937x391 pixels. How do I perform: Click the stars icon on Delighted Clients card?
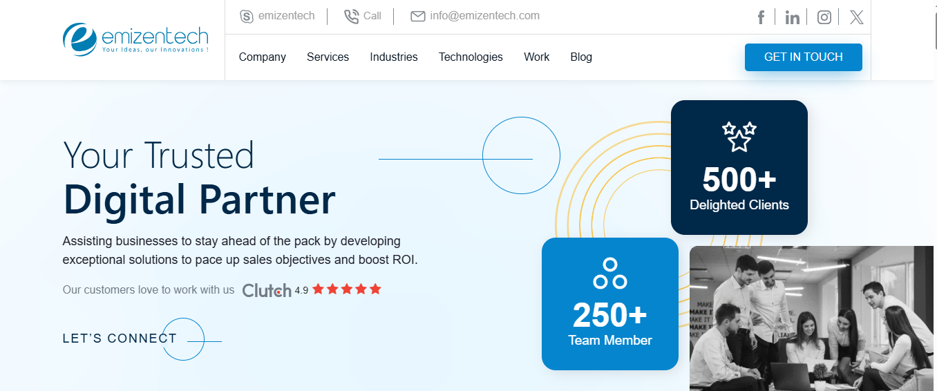[x=739, y=136]
